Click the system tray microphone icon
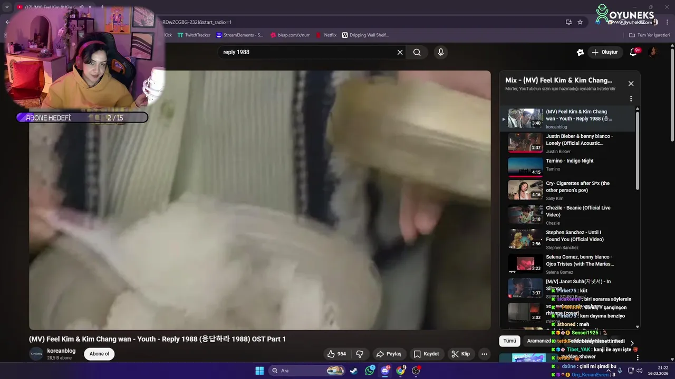 [620, 371]
